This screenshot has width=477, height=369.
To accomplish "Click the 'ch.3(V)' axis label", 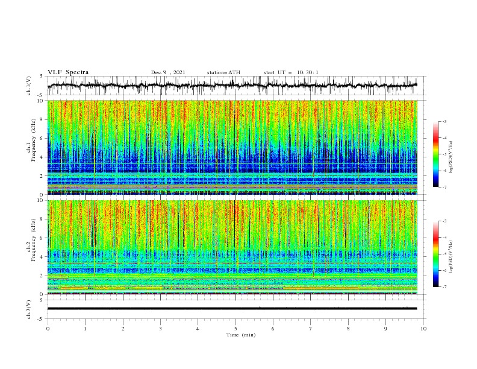I will tap(29, 309).
